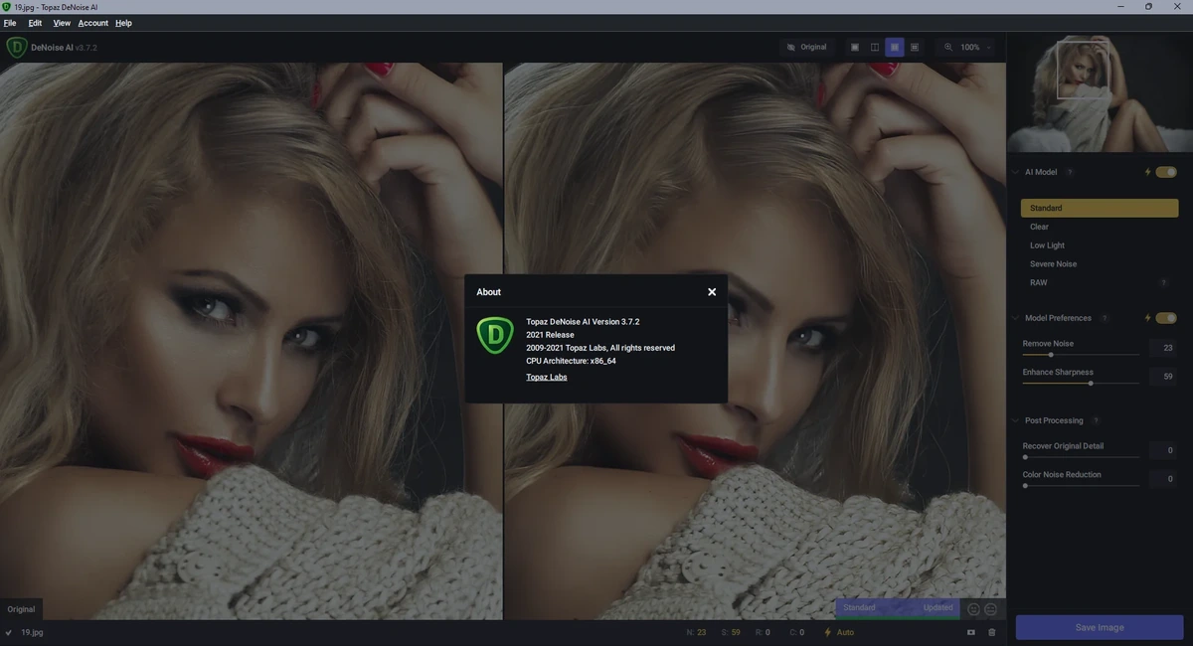The width and height of the screenshot is (1193, 646).
Task: Click the happy face feedback icon
Action: 973,609
